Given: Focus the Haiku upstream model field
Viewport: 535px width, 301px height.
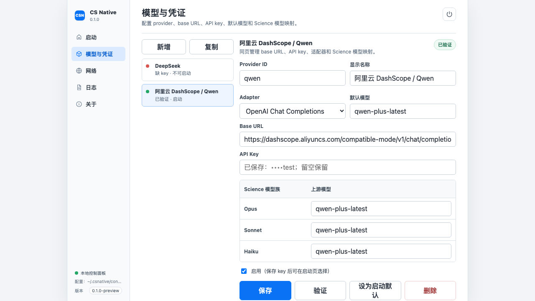Looking at the screenshot, I should click(381, 251).
